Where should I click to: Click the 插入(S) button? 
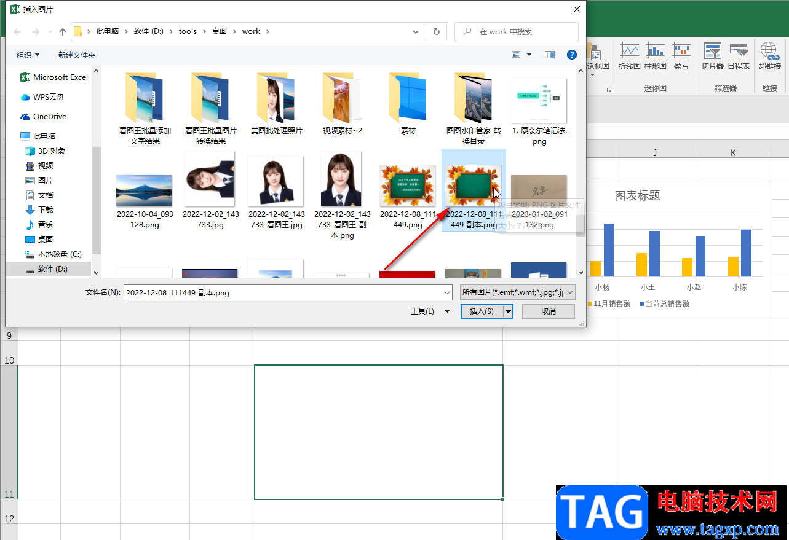[x=482, y=311]
